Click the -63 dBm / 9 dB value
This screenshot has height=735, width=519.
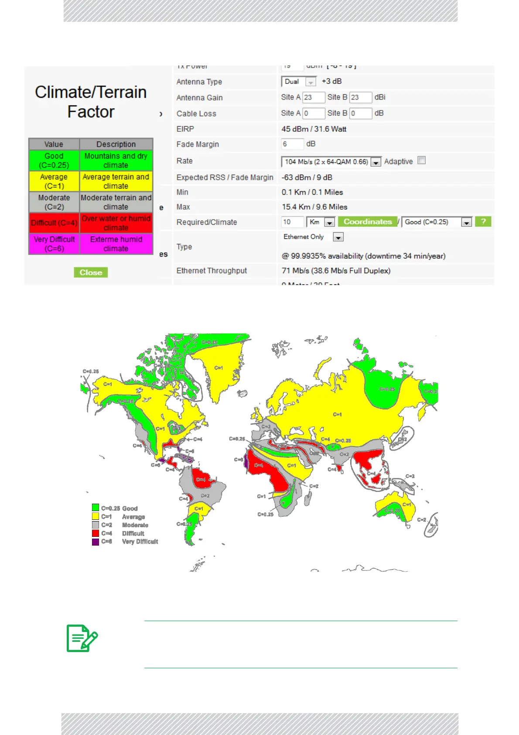(x=307, y=178)
